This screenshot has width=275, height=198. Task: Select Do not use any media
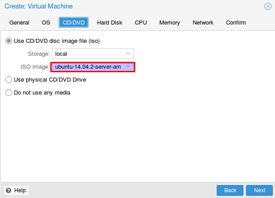(x=8, y=93)
